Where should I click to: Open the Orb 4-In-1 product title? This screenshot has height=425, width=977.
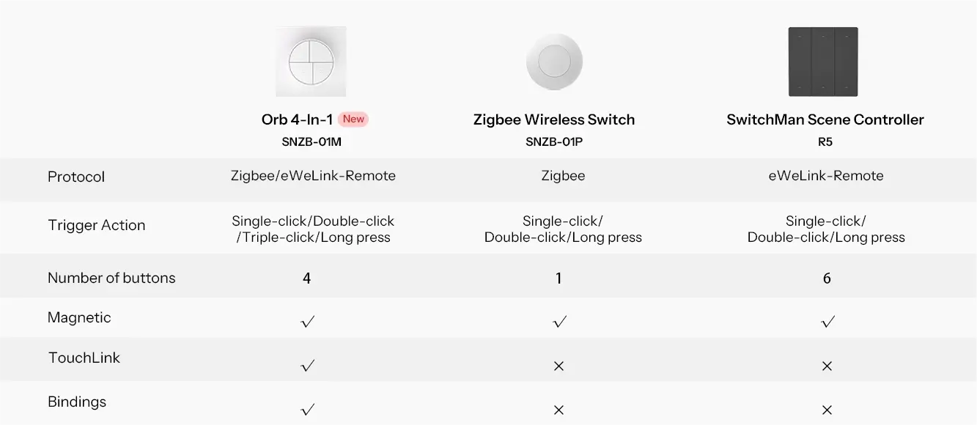297,119
